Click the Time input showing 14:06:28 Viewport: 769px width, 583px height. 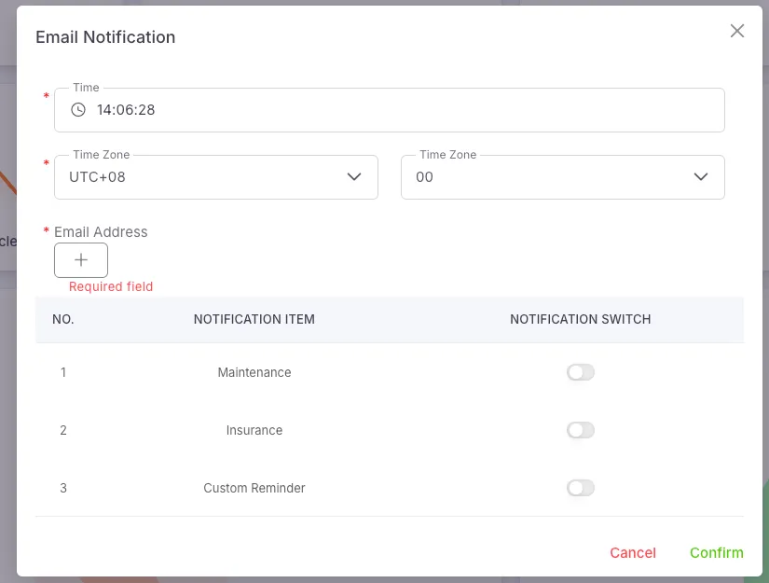(x=389, y=110)
